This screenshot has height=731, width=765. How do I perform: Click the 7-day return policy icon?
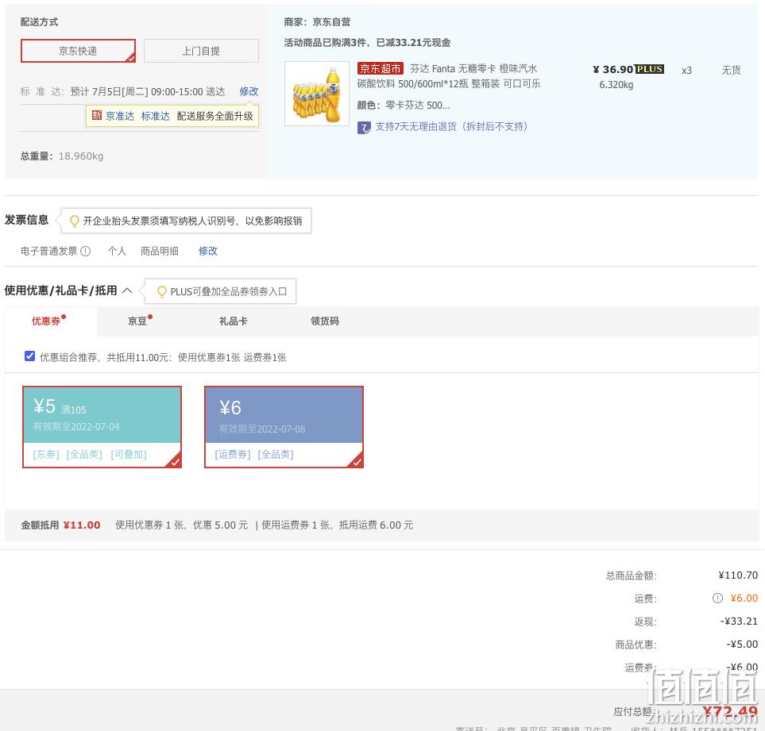[x=364, y=128]
